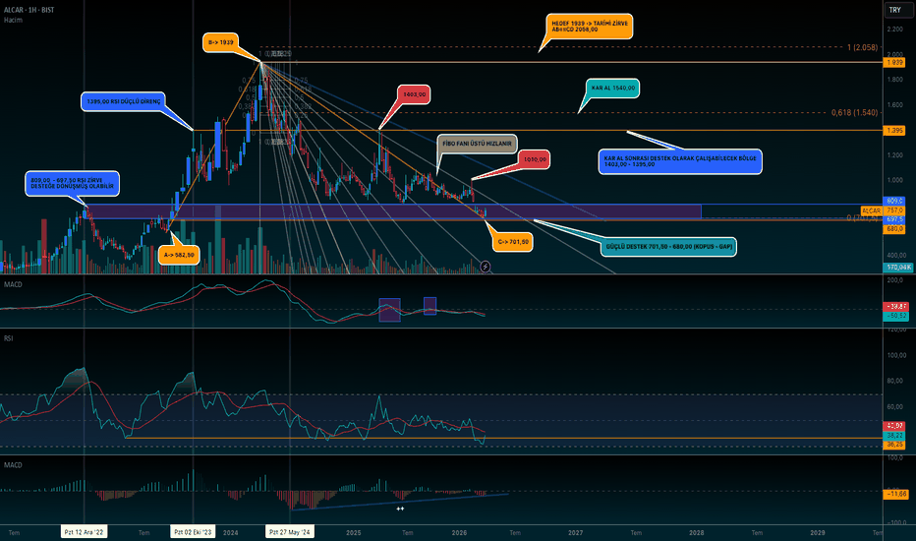Click the 'KAR AL SONRASI DESTEK' blue callout
This screenshot has height=541, width=916.
(x=680, y=161)
